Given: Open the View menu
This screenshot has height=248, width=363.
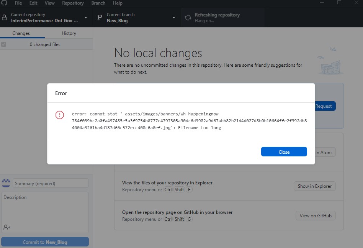Looking at the screenshot, I should [49, 3].
